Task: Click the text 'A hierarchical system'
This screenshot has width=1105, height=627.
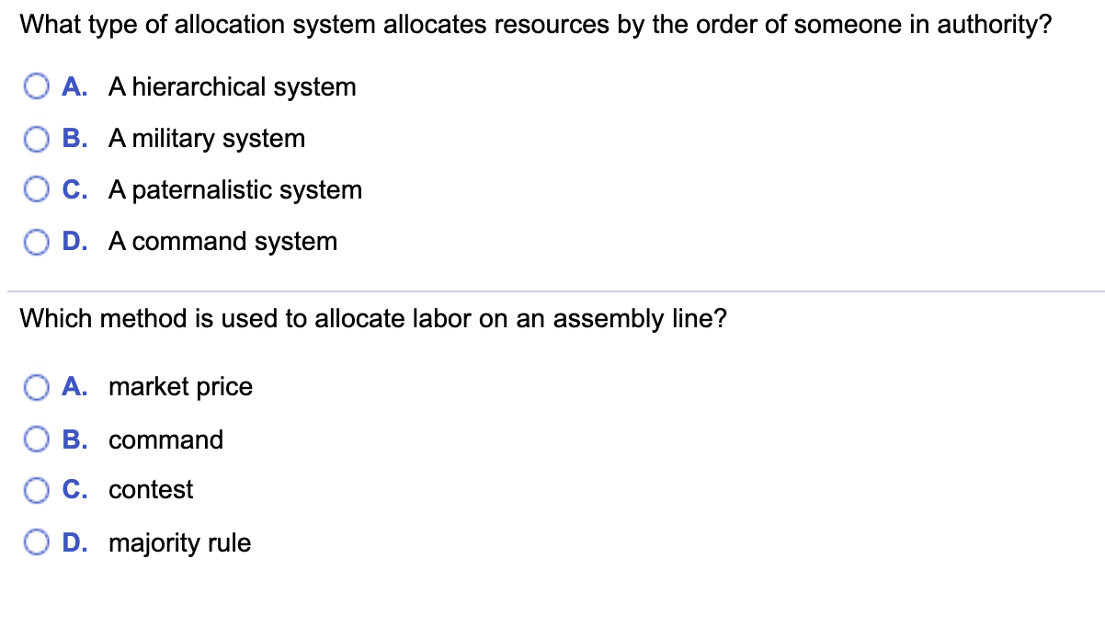Action: point(232,87)
